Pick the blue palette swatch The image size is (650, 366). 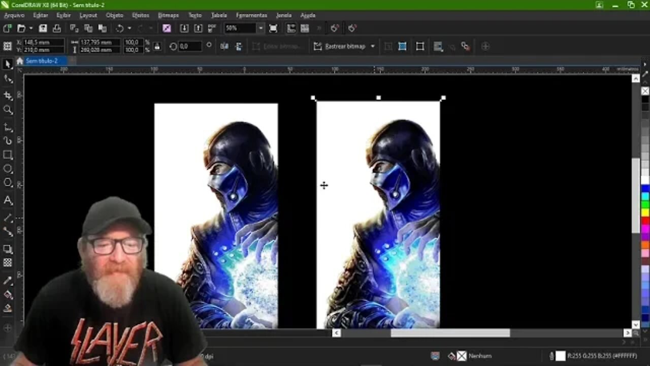coord(645,189)
